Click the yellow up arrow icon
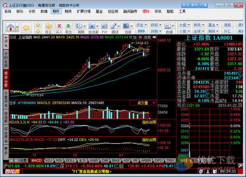 (38, 25)
